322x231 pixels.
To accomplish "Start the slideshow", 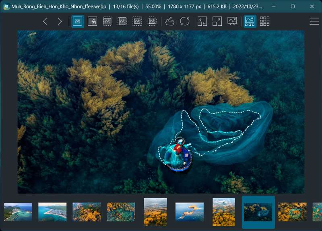I will click(232, 21).
